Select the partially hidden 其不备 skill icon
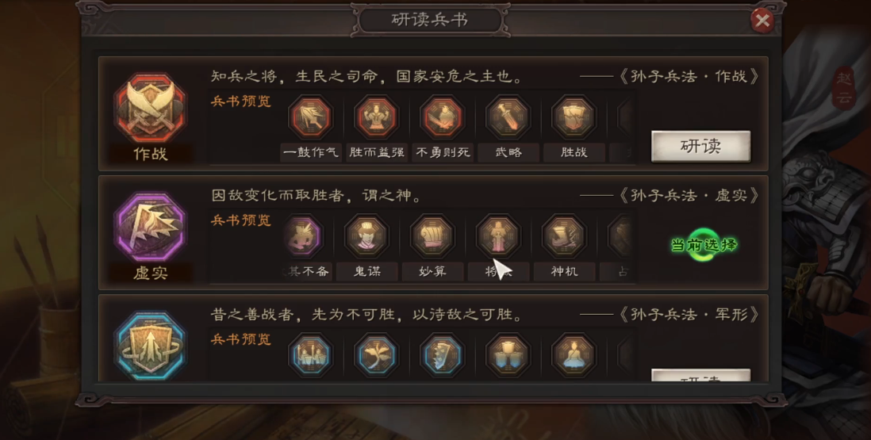Screen dimensions: 871x440 [x=303, y=236]
